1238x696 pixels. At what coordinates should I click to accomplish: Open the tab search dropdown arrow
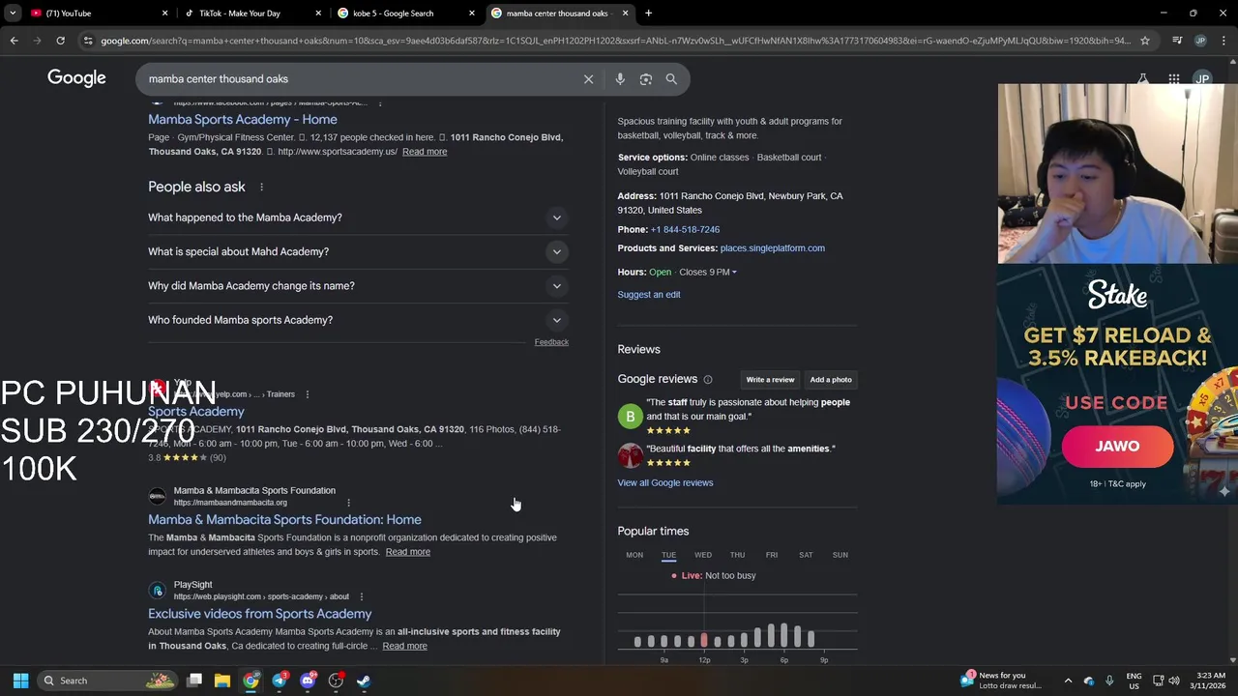13,14
